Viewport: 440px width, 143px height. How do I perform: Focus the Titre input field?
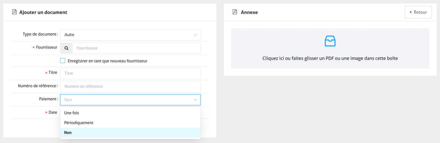pos(130,73)
